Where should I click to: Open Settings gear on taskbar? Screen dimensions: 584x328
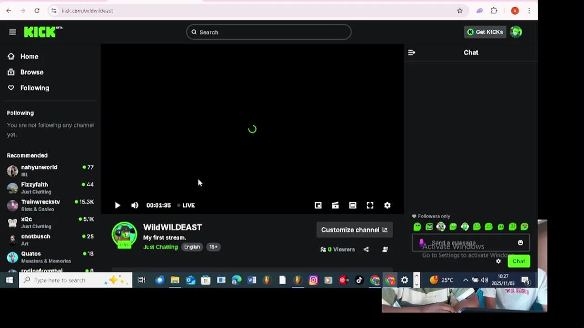tap(405, 280)
